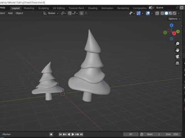Open proportional falloff curve dropdown
This screenshot has height=138, width=185.
pos(87,13)
